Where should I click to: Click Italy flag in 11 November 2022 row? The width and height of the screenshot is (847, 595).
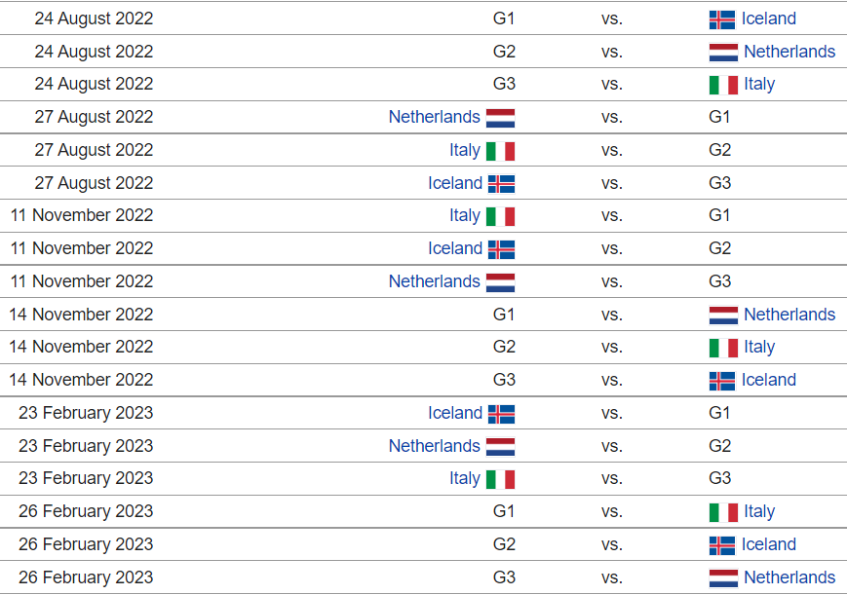(500, 216)
